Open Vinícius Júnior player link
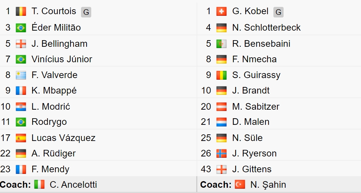The image size is (361, 193). [x=62, y=59]
